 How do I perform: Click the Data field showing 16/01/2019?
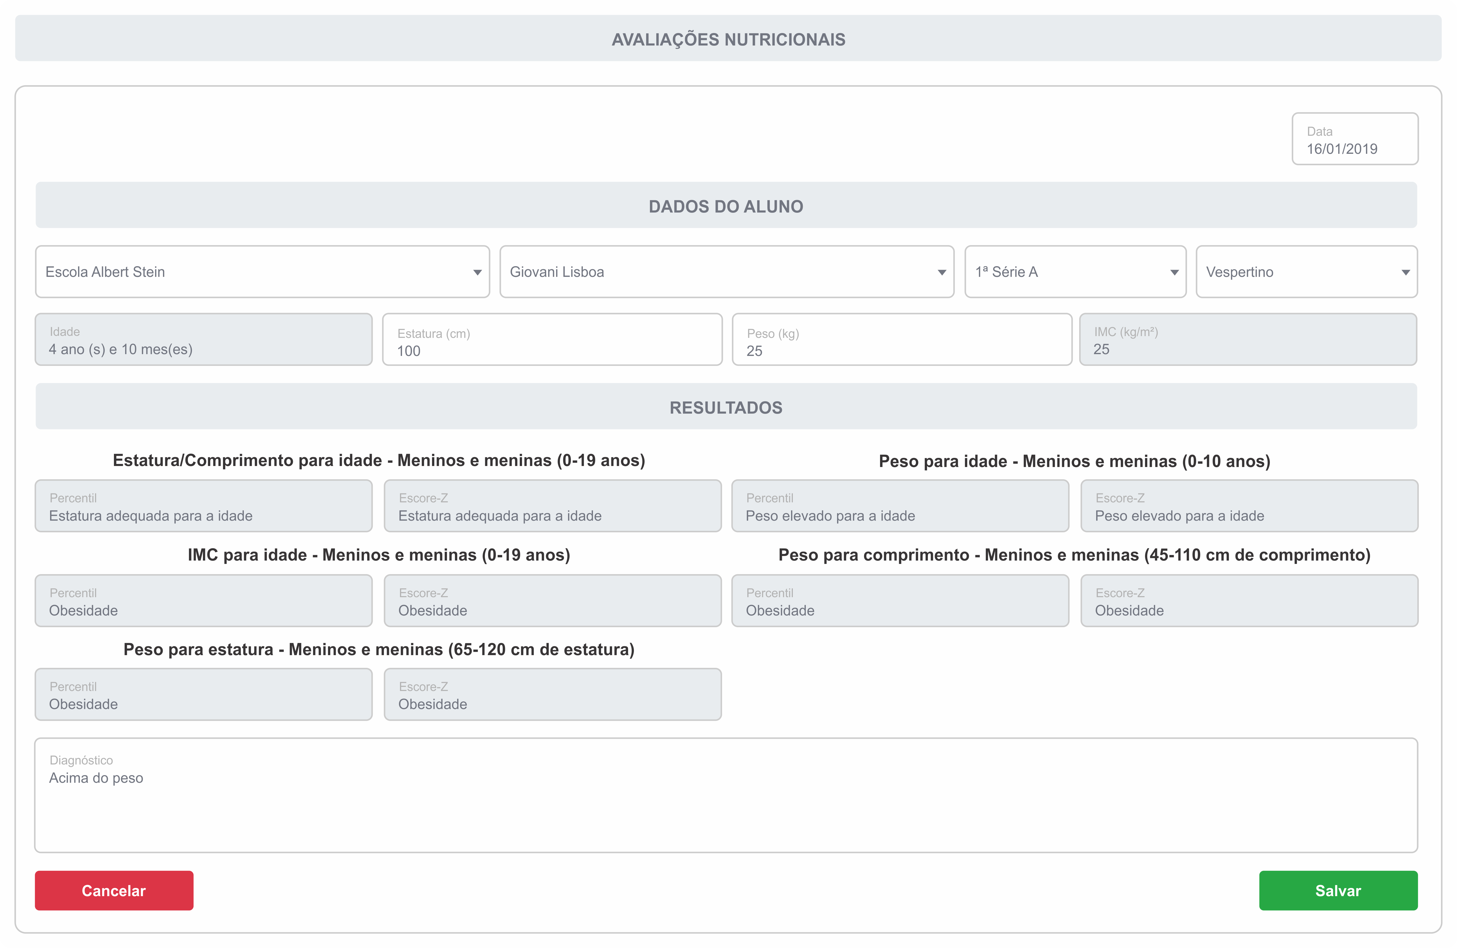coord(1355,139)
